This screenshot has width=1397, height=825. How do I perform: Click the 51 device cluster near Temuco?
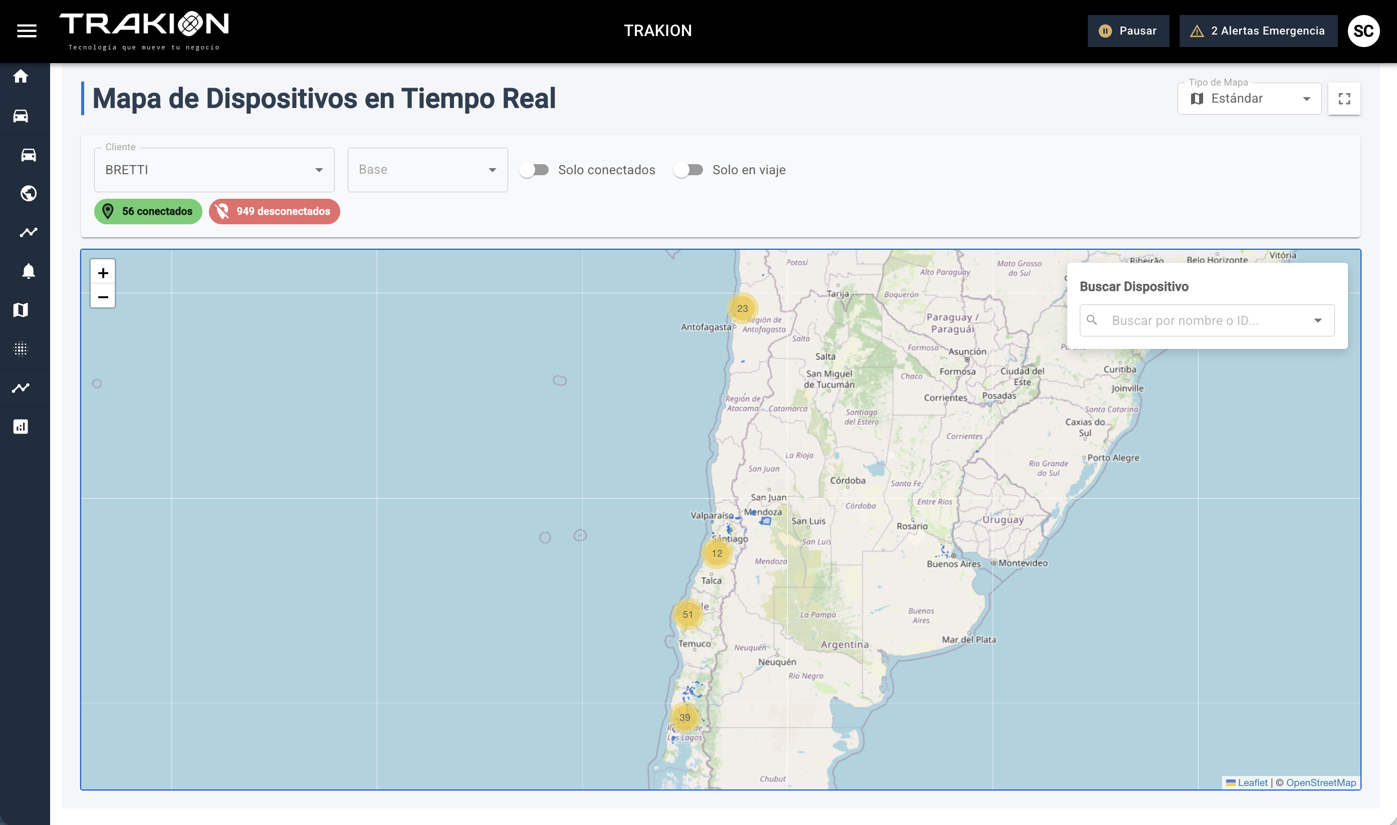point(688,614)
